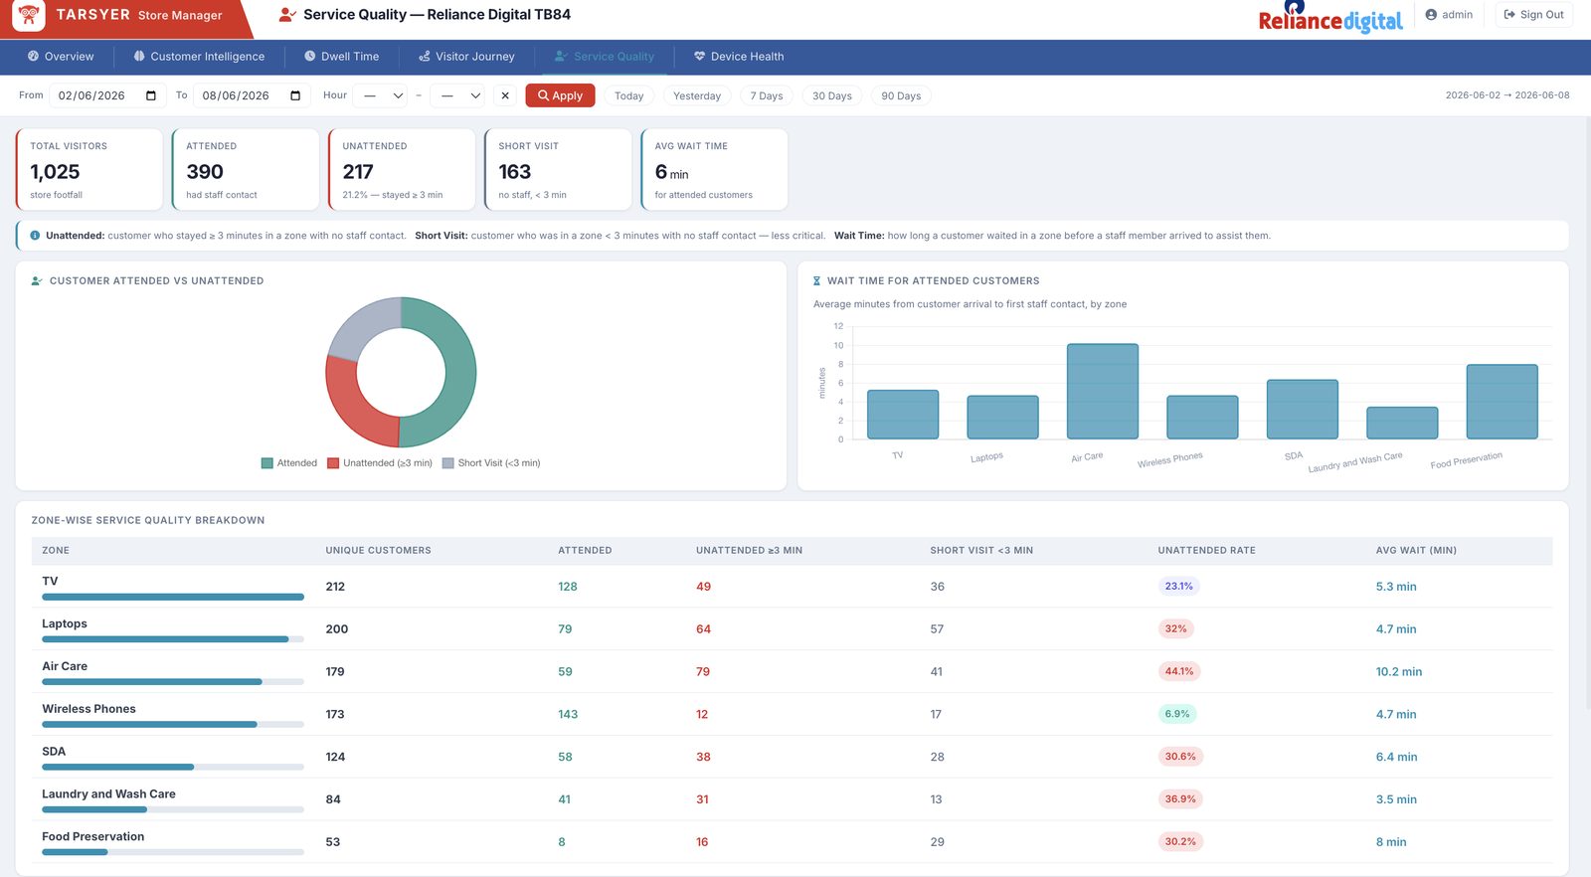Click the Unattended Rate column header
Image resolution: width=1591 pixels, height=877 pixels.
point(1206,551)
